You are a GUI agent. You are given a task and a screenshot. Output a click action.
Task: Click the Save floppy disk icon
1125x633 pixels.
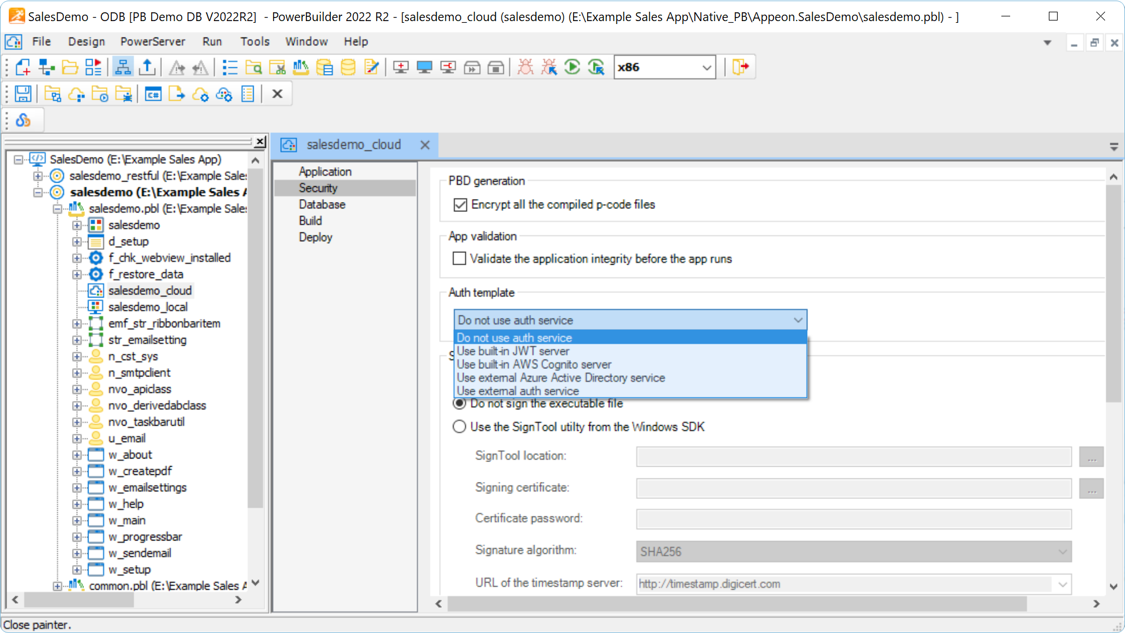[23, 94]
